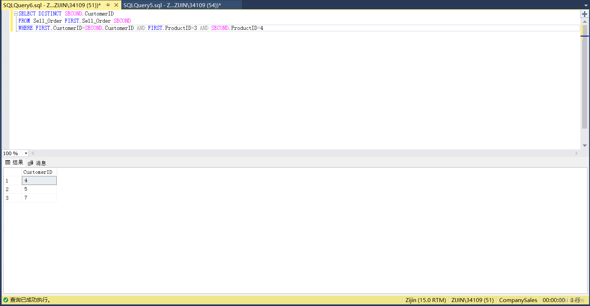The height and width of the screenshot is (306, 590).
Task: Click the SELECT keyword in line one
Action: pos(27,14)
